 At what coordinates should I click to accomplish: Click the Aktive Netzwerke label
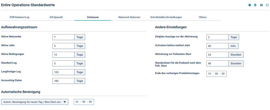click(x=11, y=36)
